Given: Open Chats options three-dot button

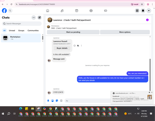Looking at the screenshot, I should pyautogui.click(x=34, y=17).
